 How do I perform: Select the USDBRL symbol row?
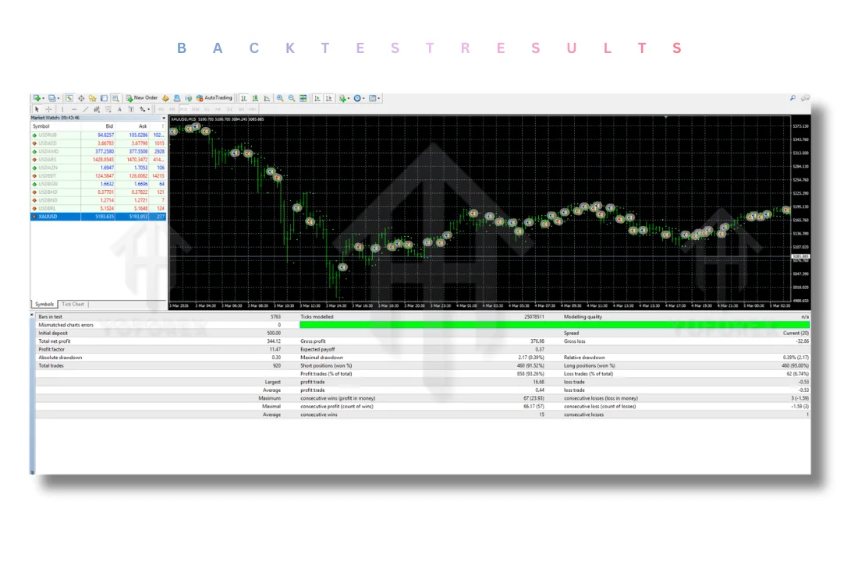[x=98, y=208]
